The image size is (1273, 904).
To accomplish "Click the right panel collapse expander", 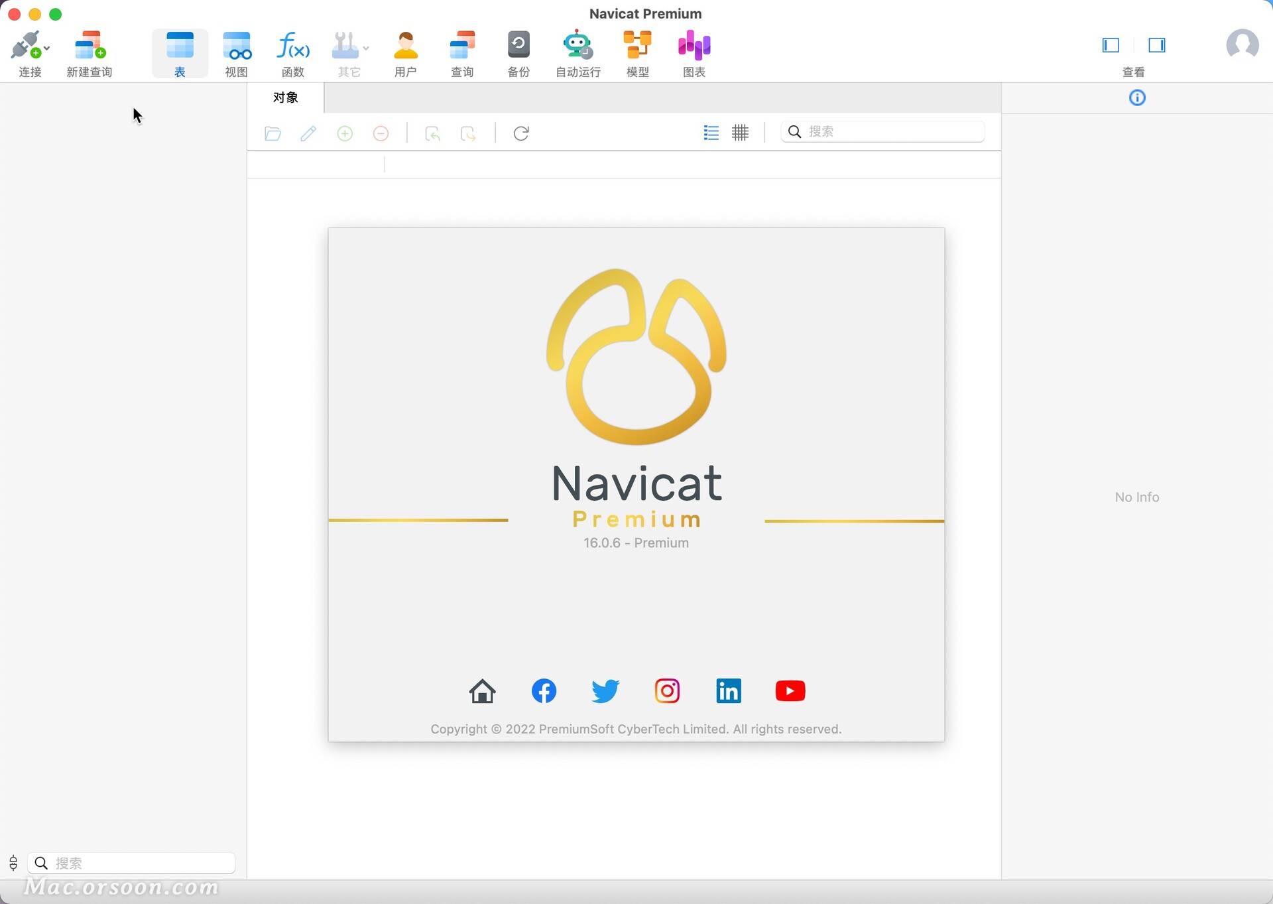I will tap(1157, 44).
